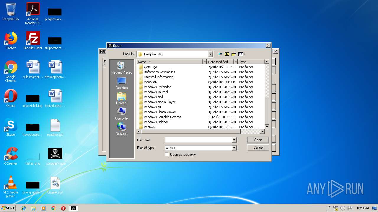This screenshot has height=212, width=378.
Task: Launch VLC media player shortcut
Action: pos(11,187)
